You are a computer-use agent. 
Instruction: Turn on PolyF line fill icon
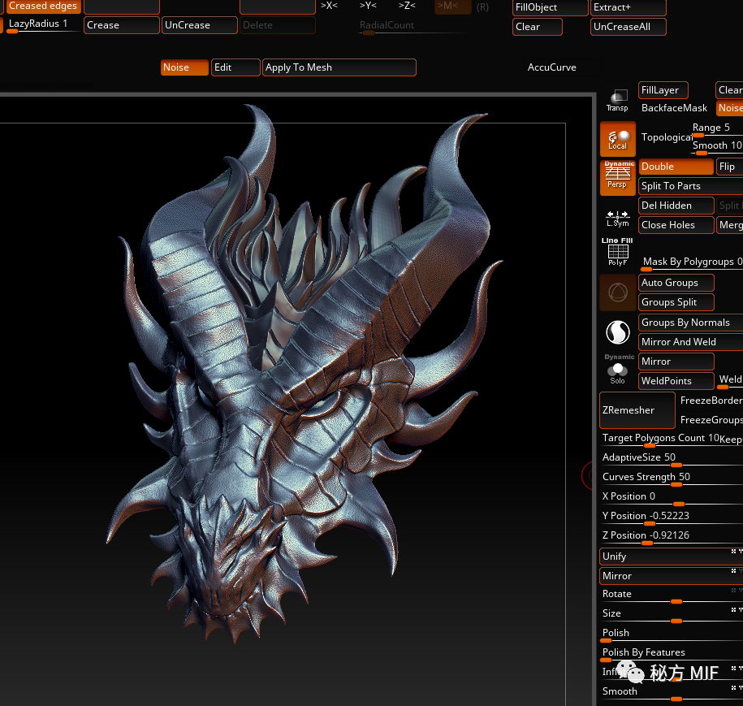[x=617, y=253]
